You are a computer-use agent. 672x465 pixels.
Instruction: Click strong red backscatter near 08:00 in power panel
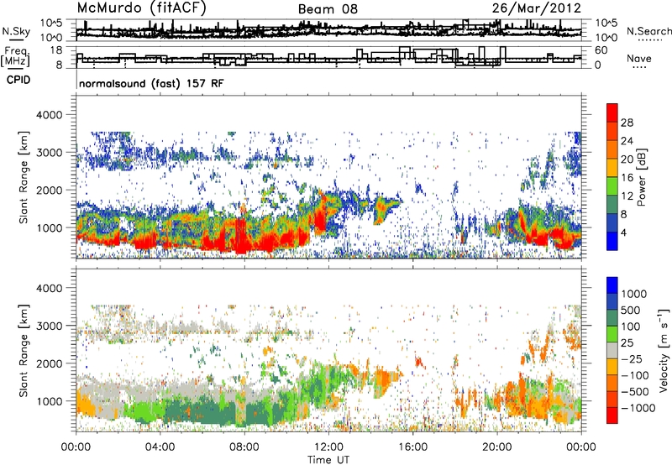point(240,236)
